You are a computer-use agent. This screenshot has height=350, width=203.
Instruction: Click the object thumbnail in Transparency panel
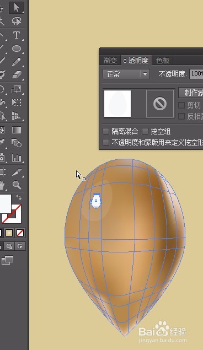tap(117, 104)
